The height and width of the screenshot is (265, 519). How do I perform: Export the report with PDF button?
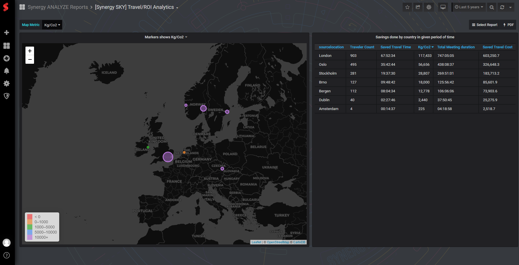509,25
